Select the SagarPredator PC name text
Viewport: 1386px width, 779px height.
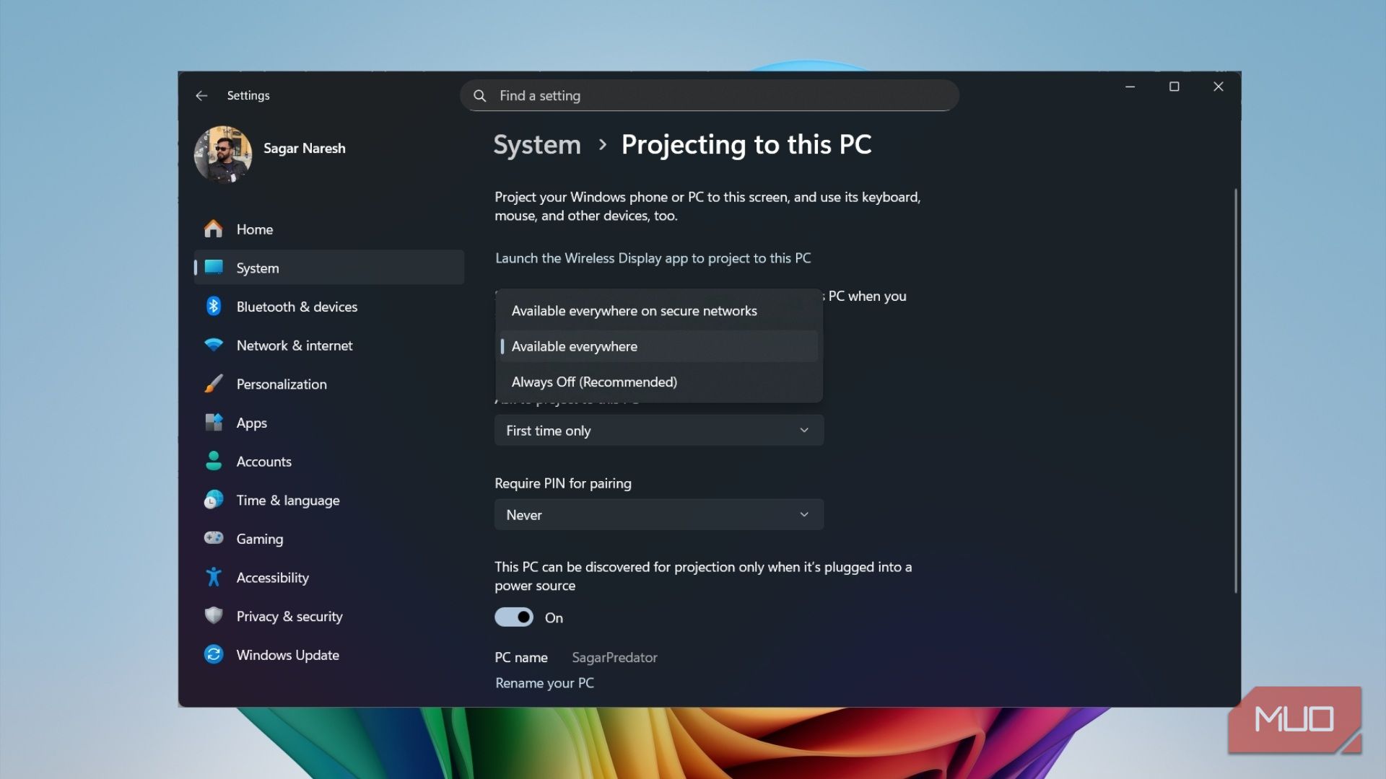(614, 657)
